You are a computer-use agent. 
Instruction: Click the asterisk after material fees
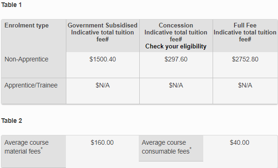tap(42, 148)
